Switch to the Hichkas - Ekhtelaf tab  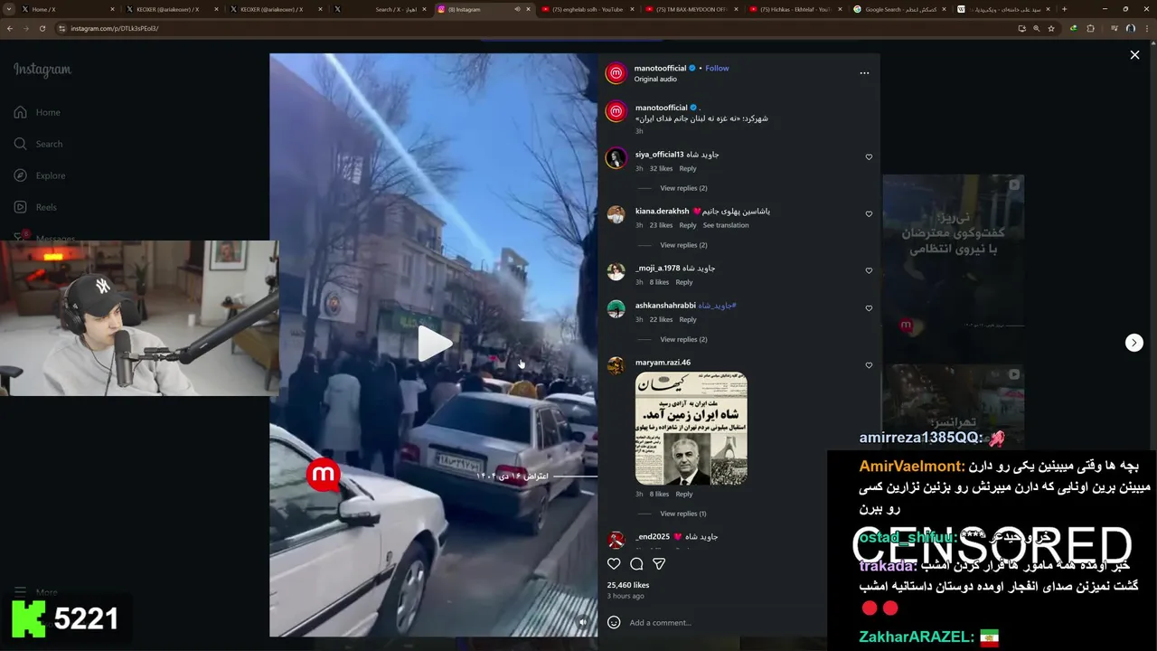(x=797, y=9)
